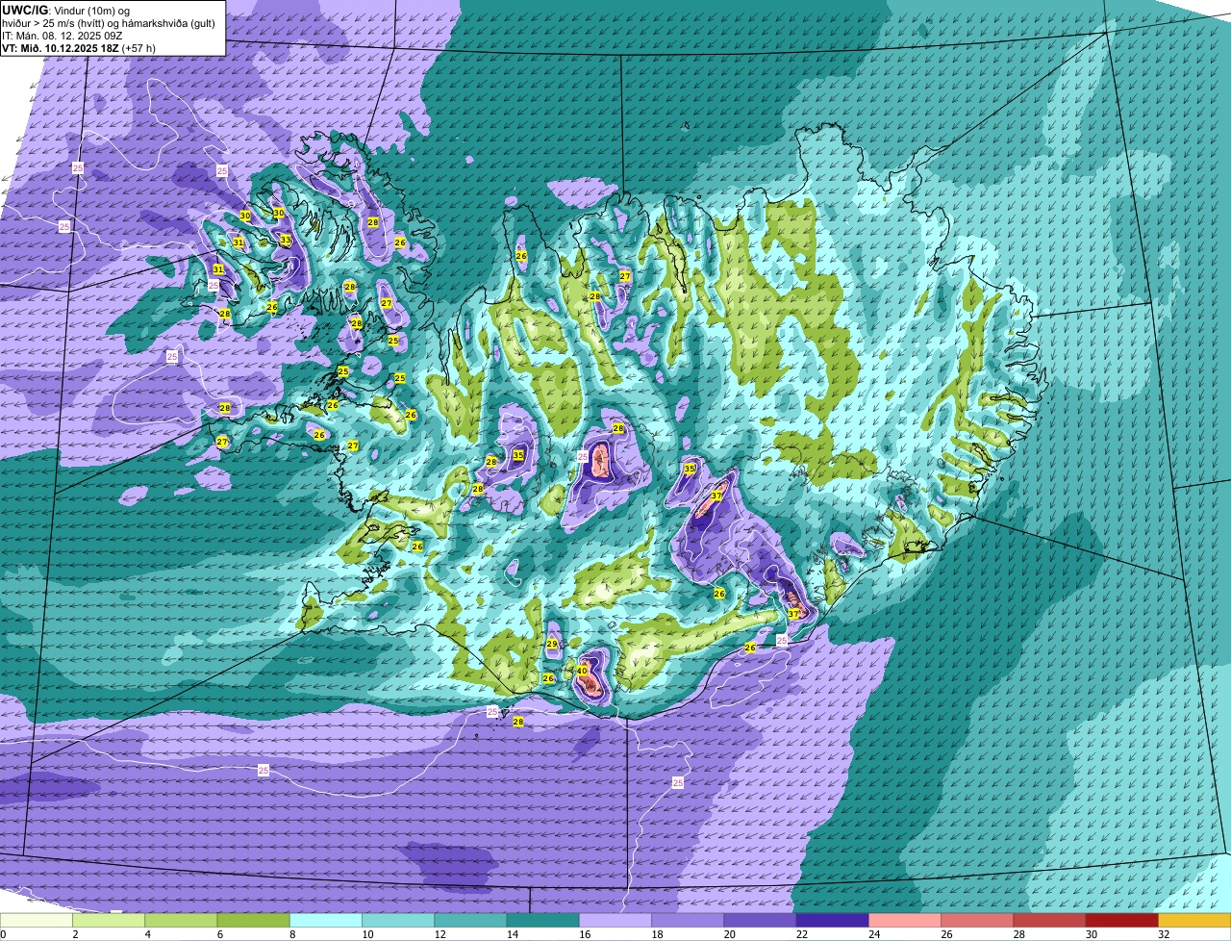The image size is (1231, 941).
Task: Click the yellow gust label 40 on the map
Action: click(x=582, y=671)
